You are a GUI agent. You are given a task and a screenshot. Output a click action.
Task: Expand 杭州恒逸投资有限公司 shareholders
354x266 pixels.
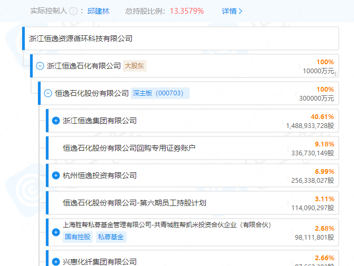click(x=56, y=175)
